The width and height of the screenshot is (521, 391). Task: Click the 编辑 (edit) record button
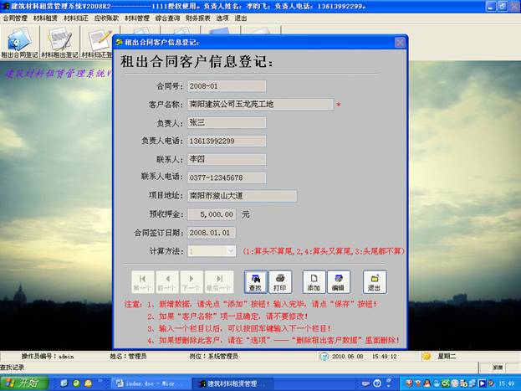tap(337, 281)
